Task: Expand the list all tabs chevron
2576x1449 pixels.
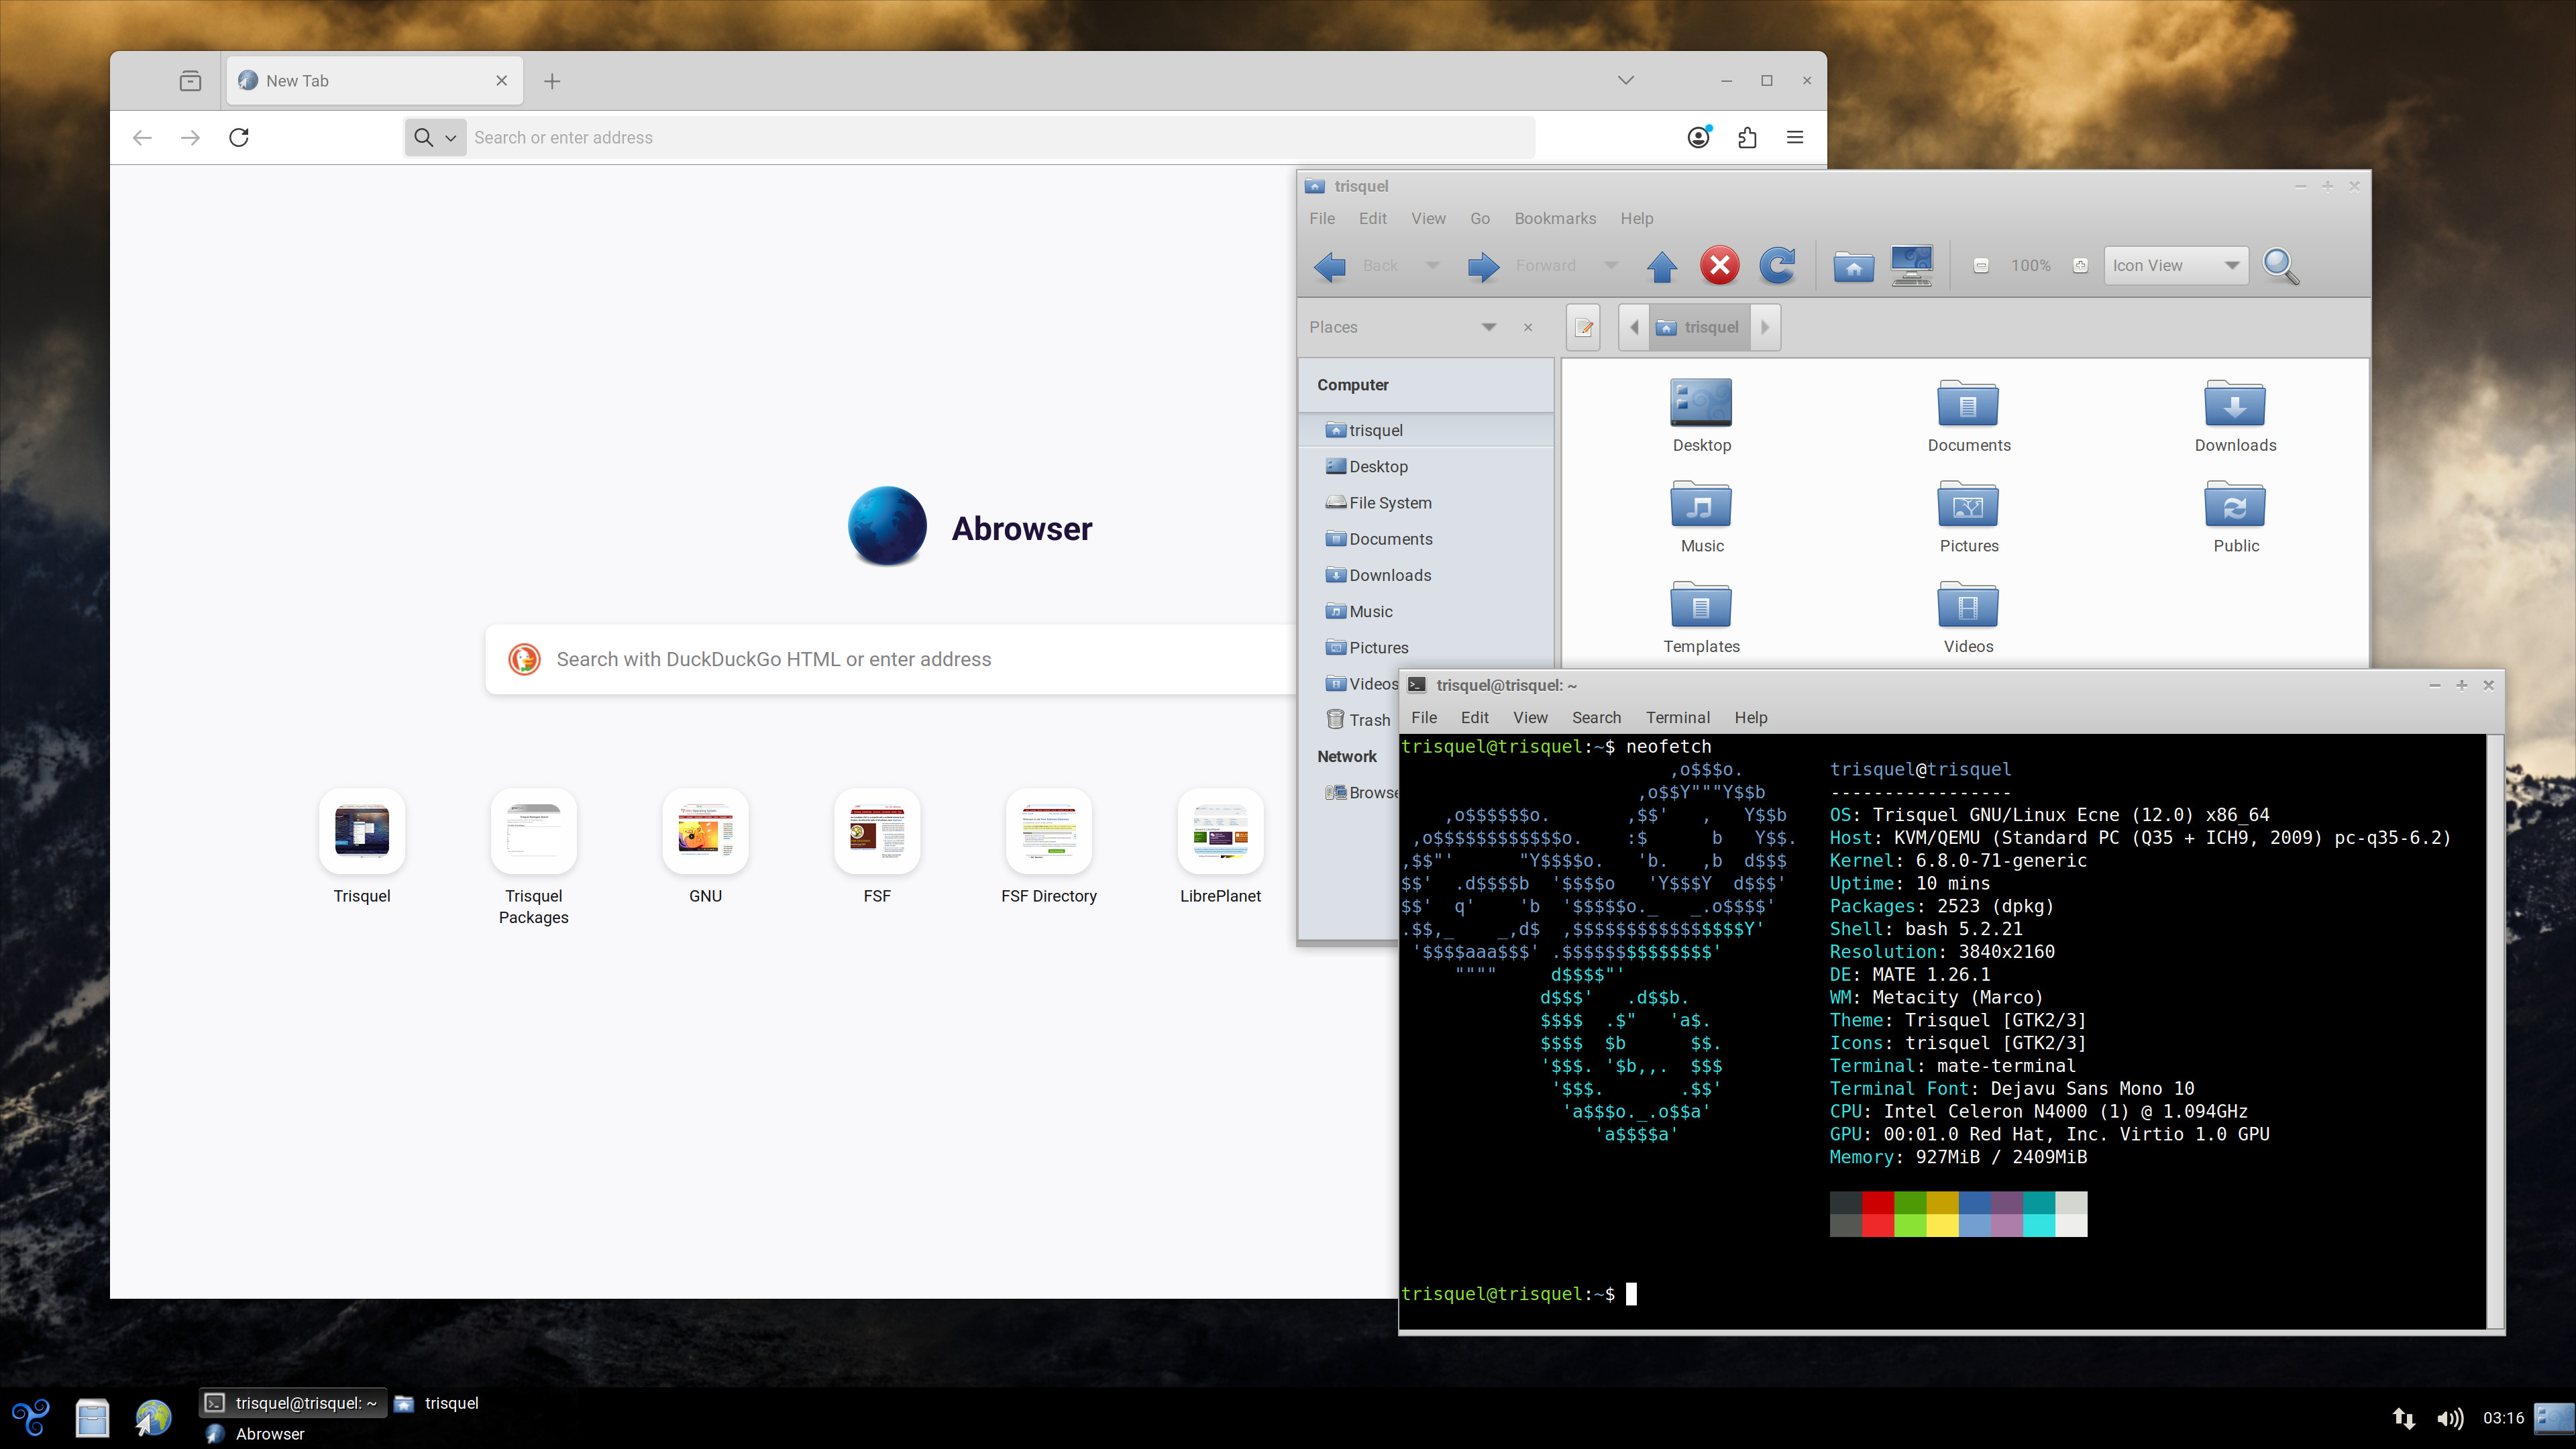Action: pyautogui.click(x=1626, y=80)
